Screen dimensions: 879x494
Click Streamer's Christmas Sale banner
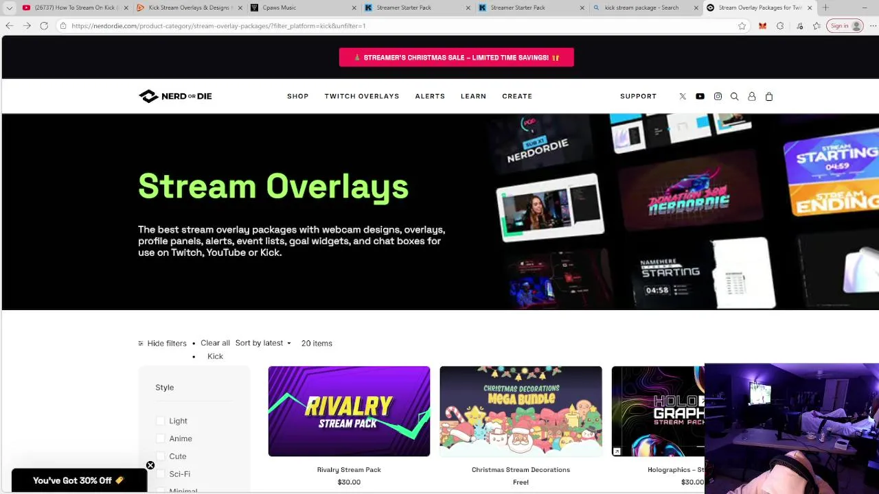tap(456, 58)
